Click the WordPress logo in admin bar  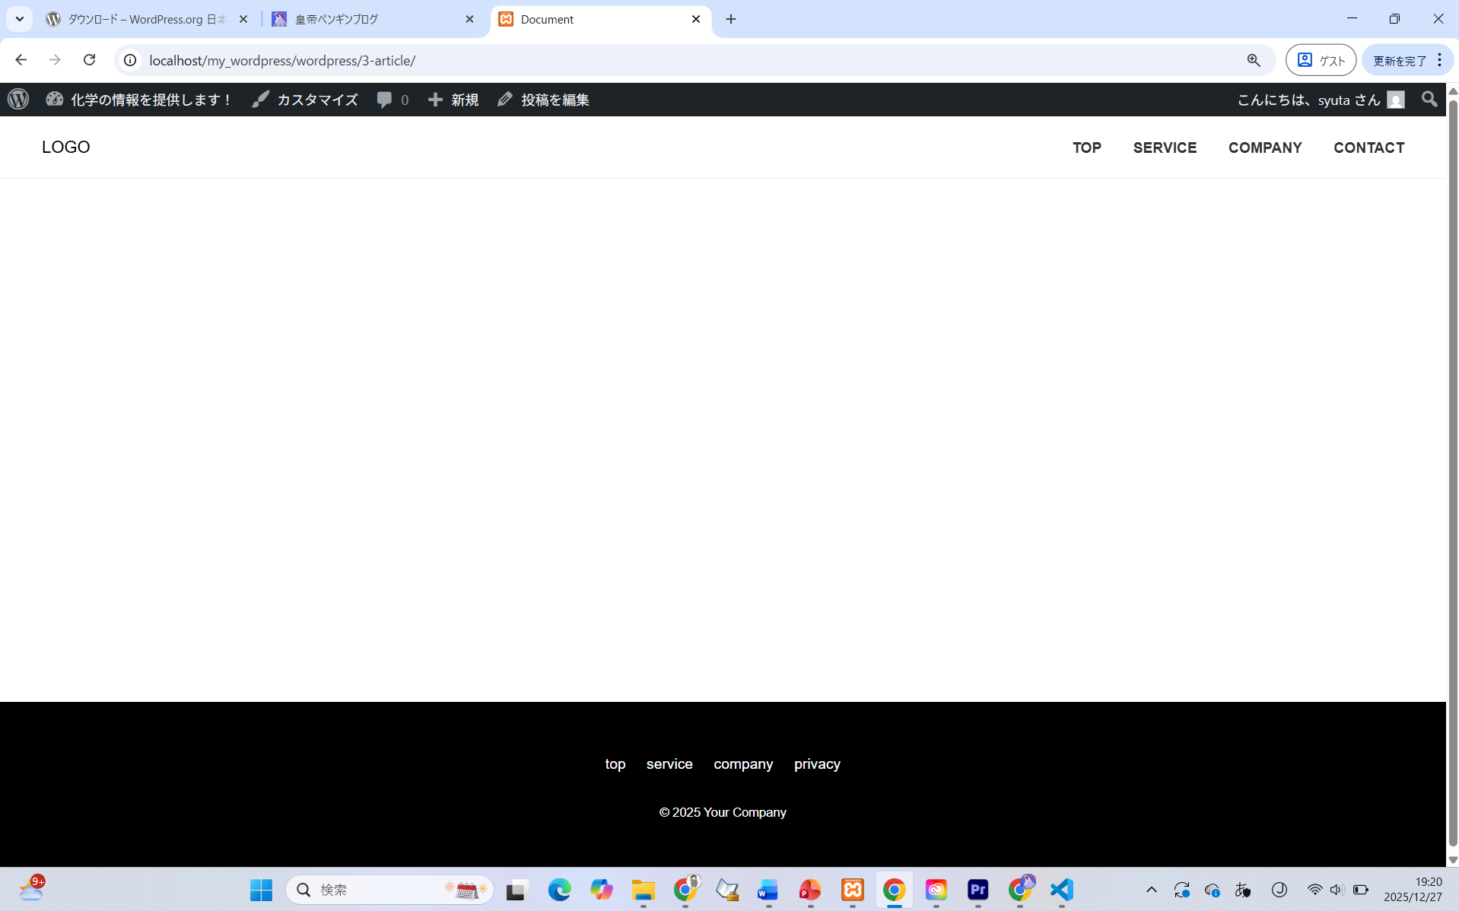click(18, 100)
